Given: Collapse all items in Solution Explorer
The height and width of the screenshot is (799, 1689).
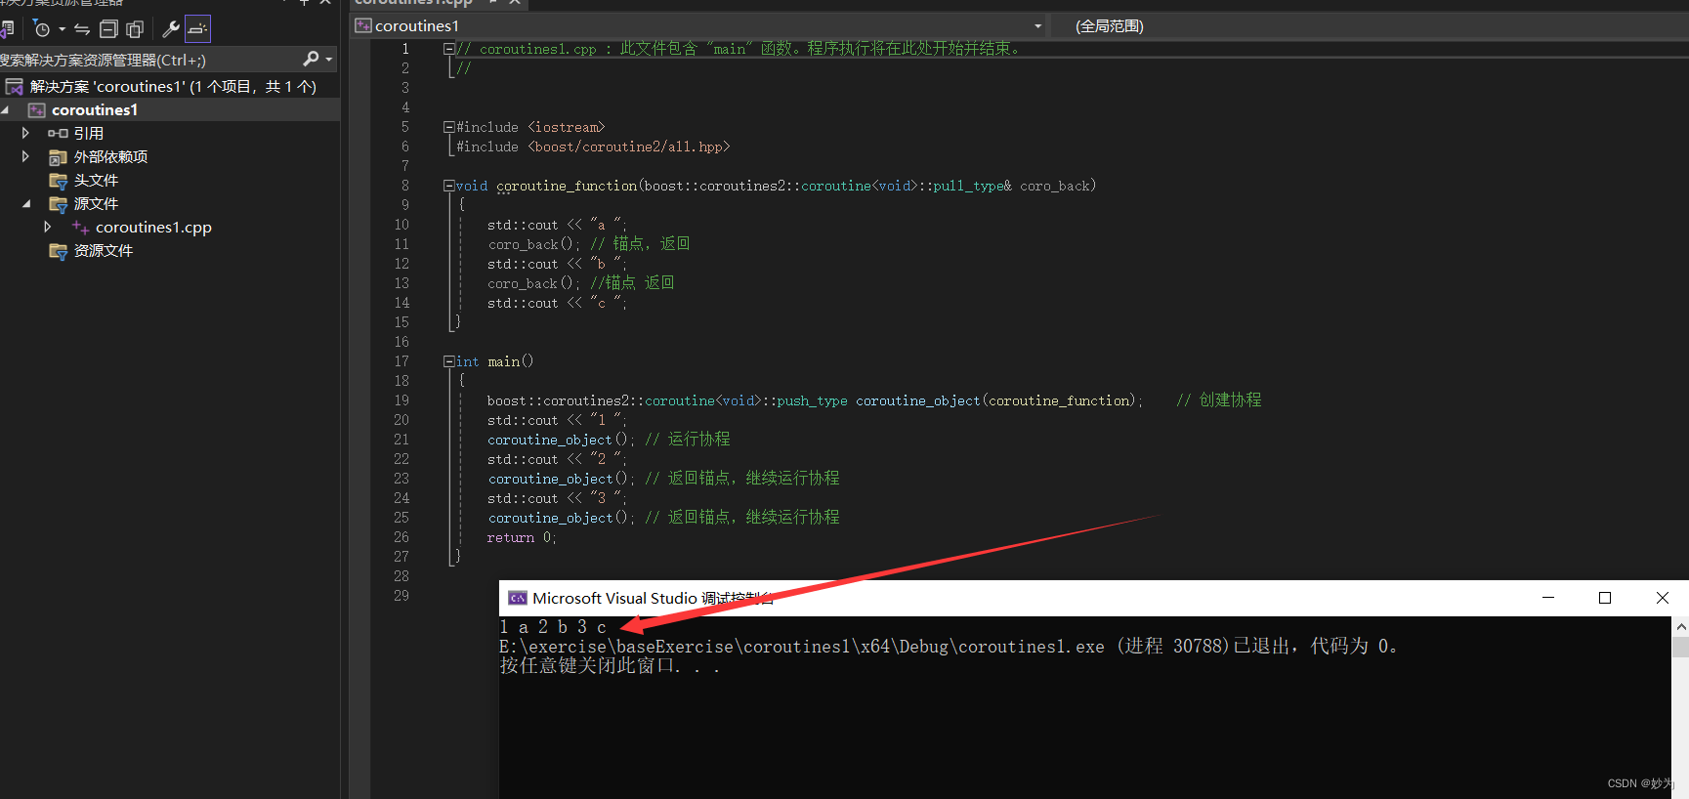Looking at the screenshot, I should click(108, 29).
